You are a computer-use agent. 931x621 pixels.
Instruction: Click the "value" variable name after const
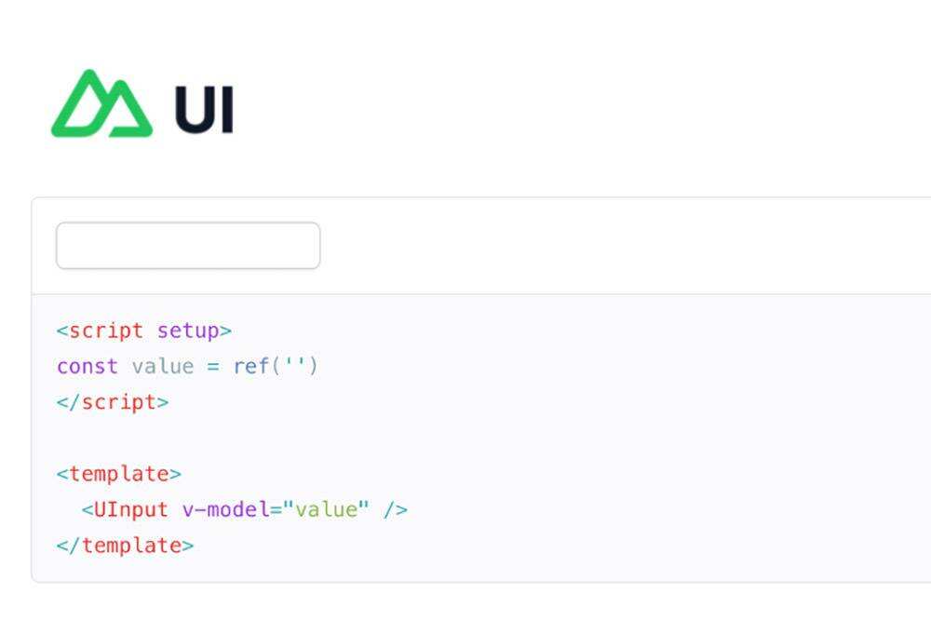coord(163,366)
